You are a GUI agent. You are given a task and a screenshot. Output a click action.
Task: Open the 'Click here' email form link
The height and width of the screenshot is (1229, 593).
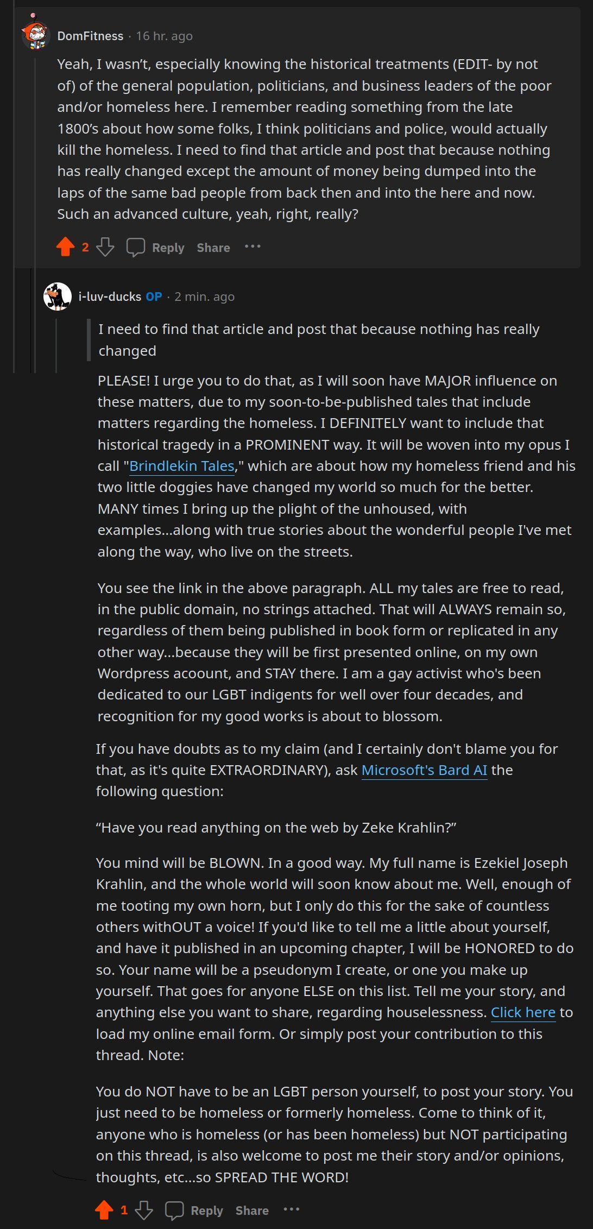(x=523, y=1012)
